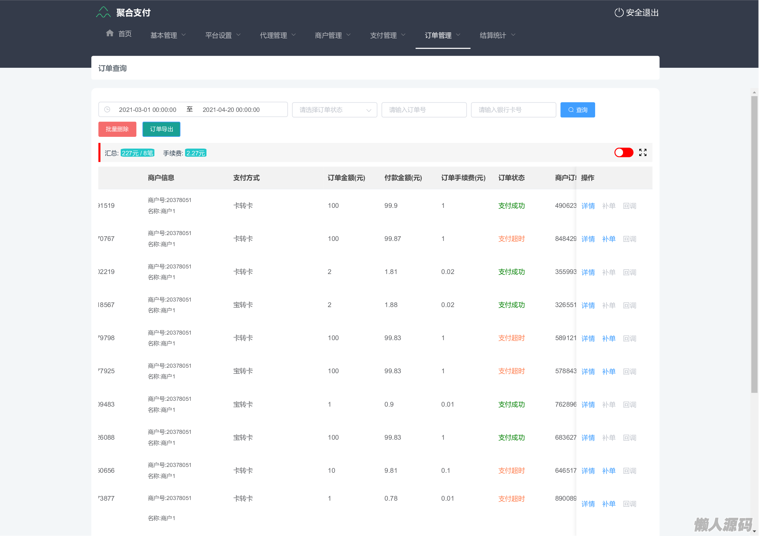Click the green 订单导出 button
The image size is (759, 536).
point(161,129)
